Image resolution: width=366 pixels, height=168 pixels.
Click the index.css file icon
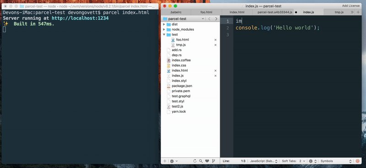[x=168, y=65]
